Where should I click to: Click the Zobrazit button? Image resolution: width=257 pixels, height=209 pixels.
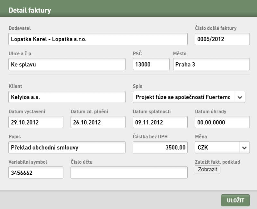pos(208,170)
